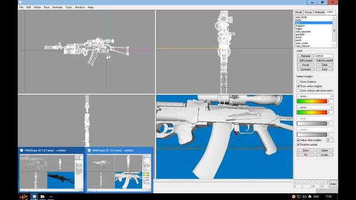Open the Start button on taskbar
This screenshot has height=200, width=356.
(23, 197)
